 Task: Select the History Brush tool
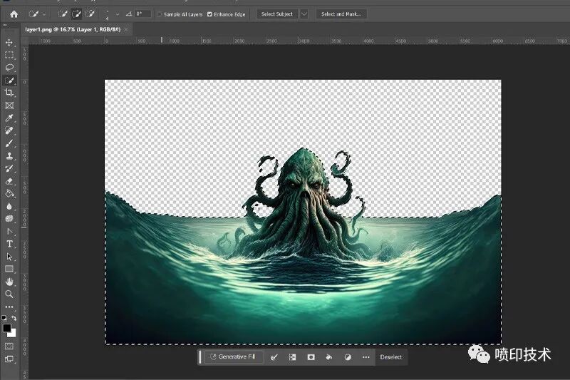(9, 168)
